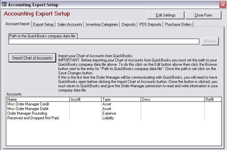Select the Acct# column header
227x150 pixels.
85,99
